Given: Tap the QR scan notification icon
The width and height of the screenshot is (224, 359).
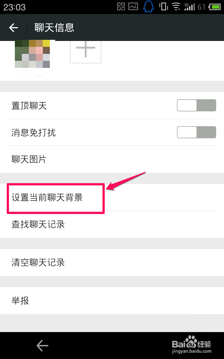Looking at the screenshot, I should point(121,7).
